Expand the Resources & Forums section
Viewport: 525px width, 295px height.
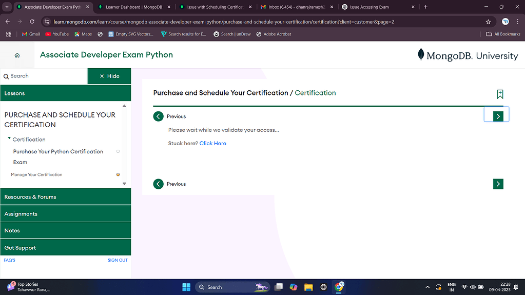click(x=65, y=197)
